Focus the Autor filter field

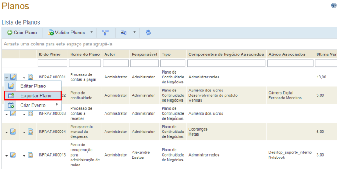116,63
